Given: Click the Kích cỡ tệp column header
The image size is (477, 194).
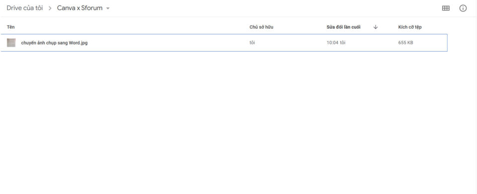Looking at the screenshot, I should 410,27.
